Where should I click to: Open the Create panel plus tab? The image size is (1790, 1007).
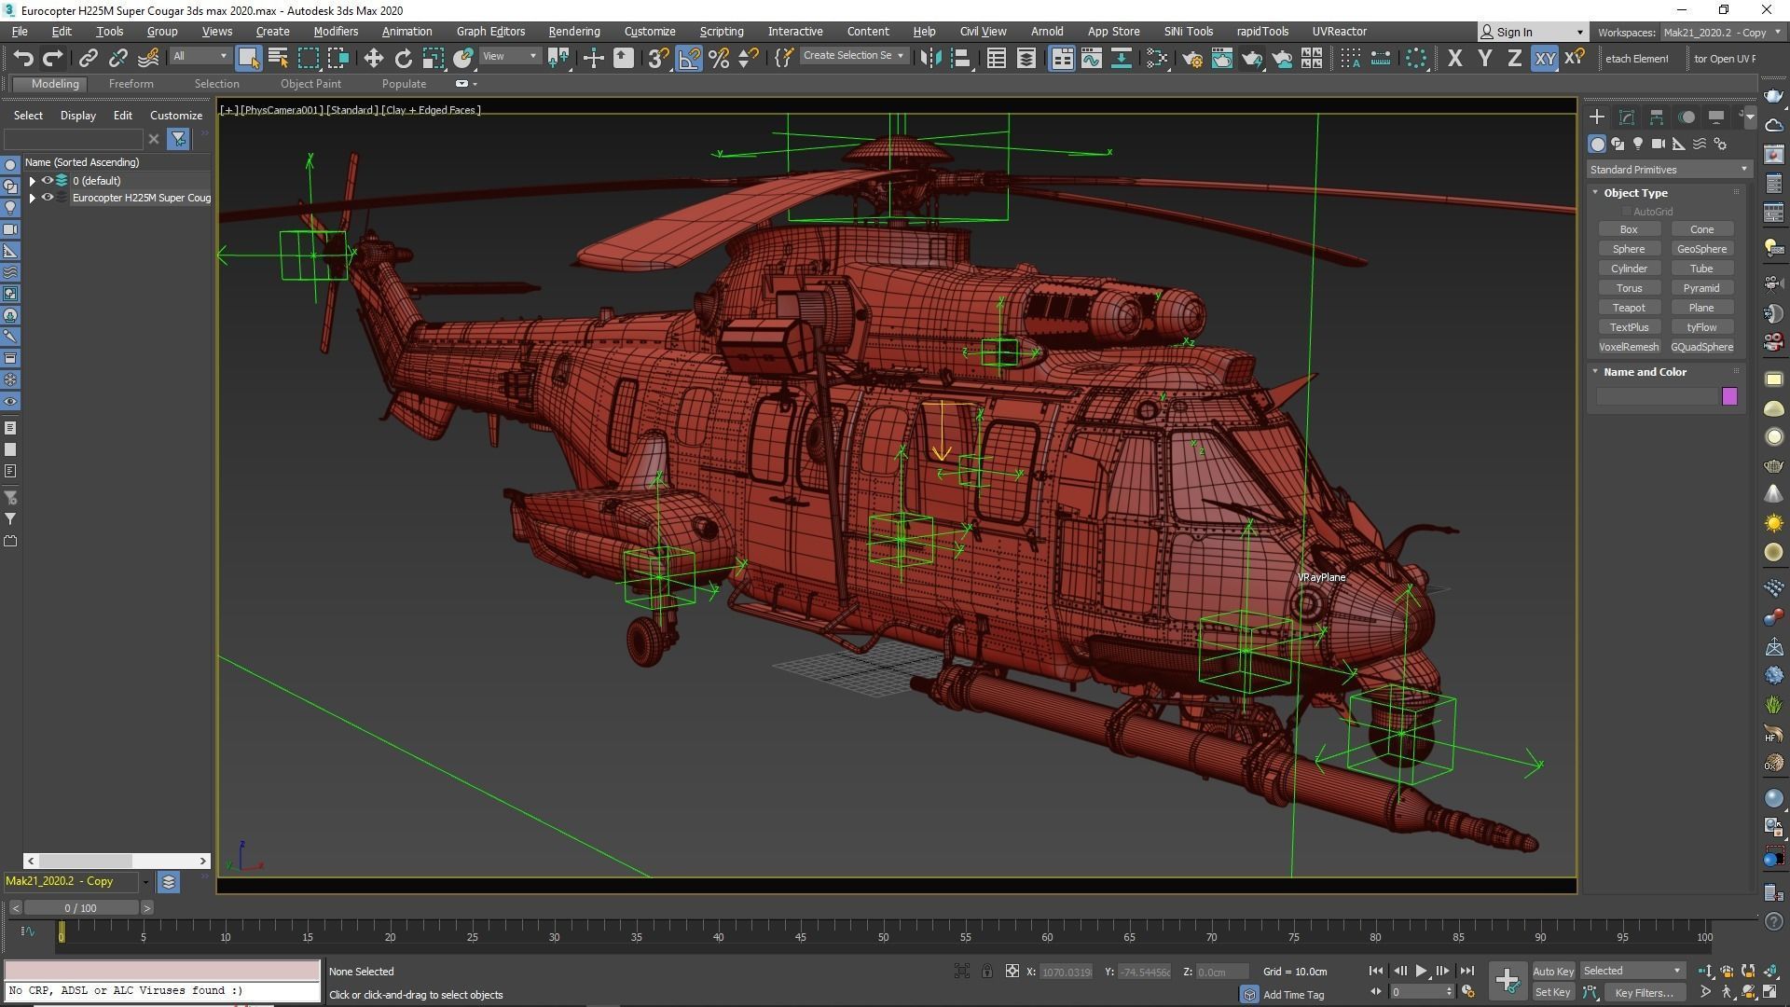(x=1597, y=117)
